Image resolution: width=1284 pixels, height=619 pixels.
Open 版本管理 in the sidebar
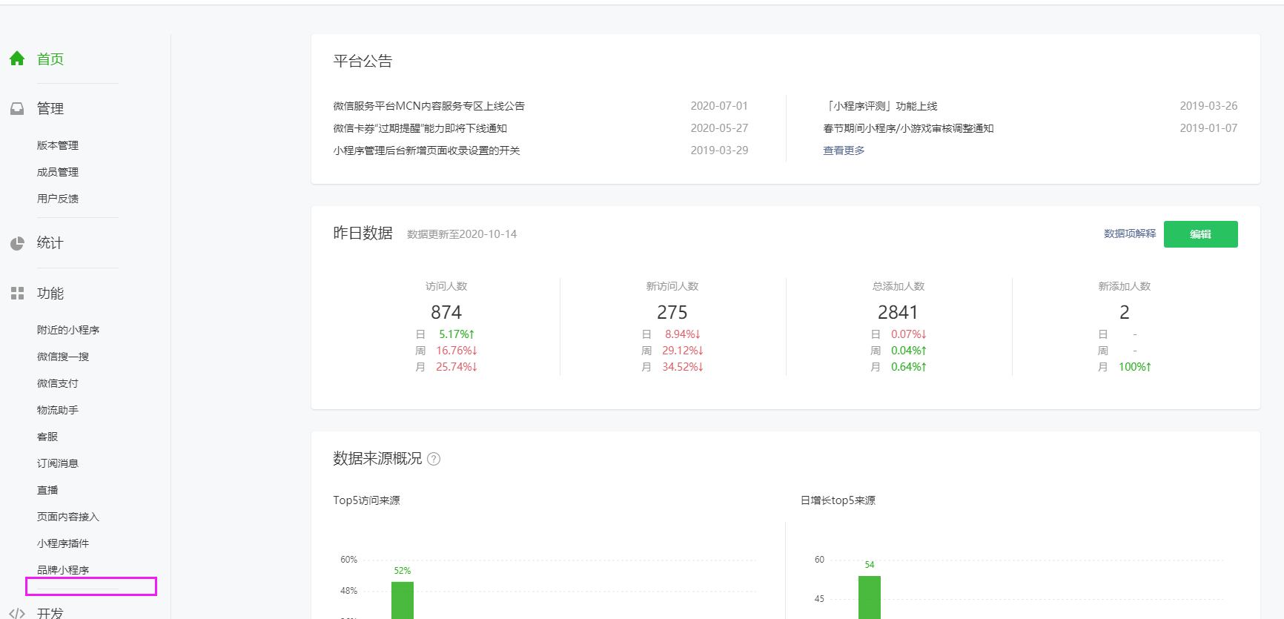[x=58, y=145]
